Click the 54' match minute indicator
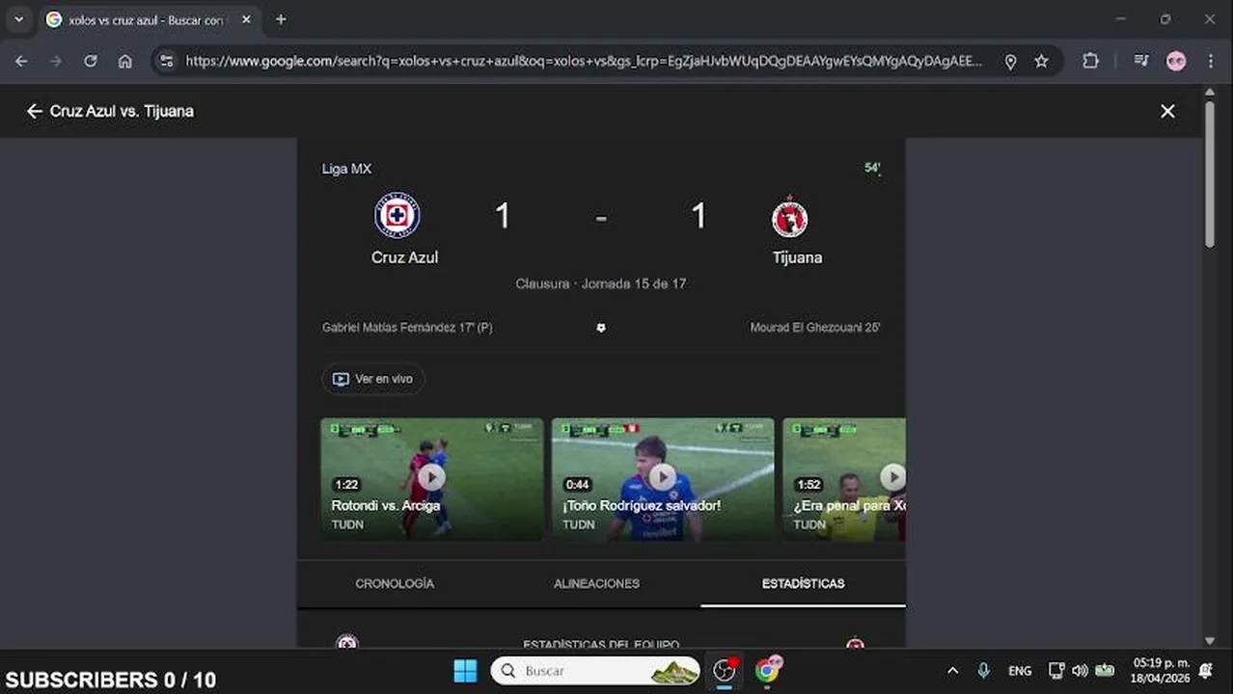The image size is (1233, 694). (872, 168)
